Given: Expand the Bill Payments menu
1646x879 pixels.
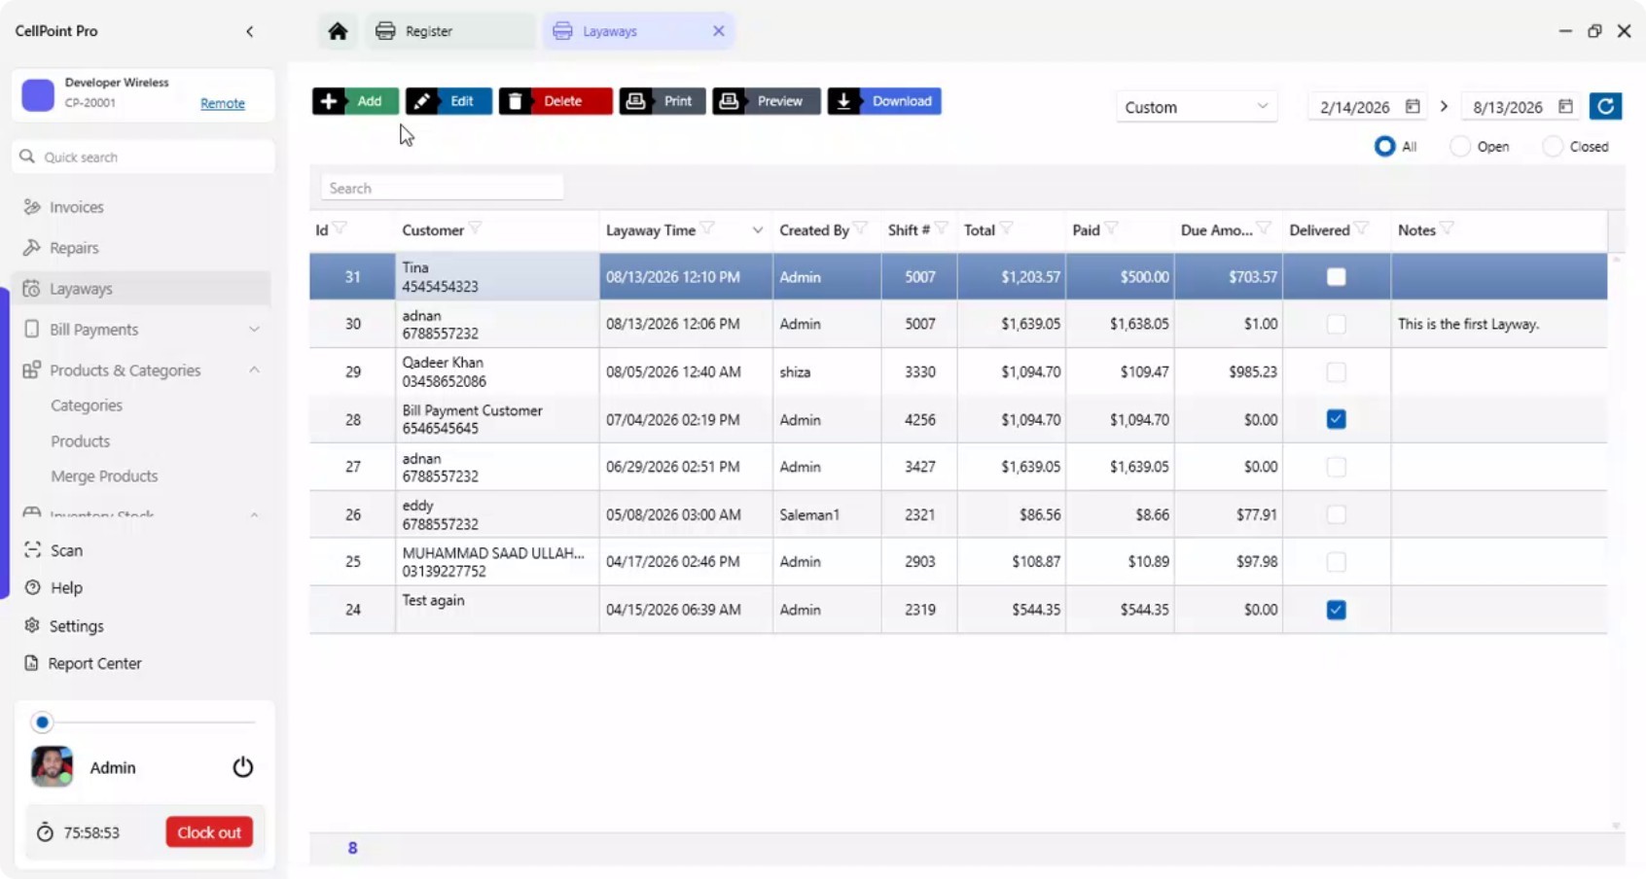Looking at the screenshot, I should 142,330.
